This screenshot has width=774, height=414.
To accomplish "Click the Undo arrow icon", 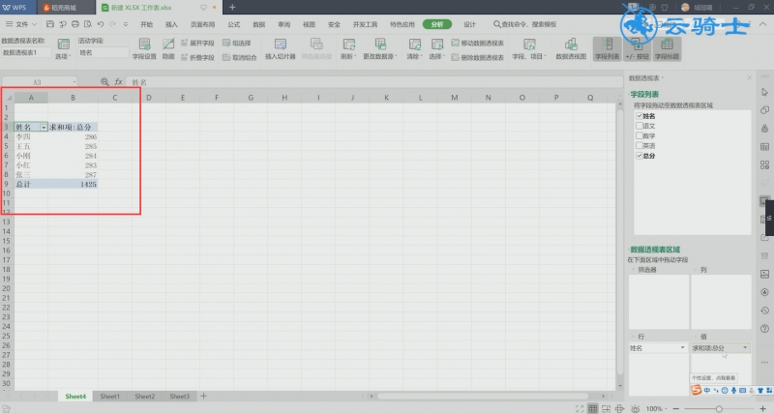I will pyautogui.click(x=101, y=23).
